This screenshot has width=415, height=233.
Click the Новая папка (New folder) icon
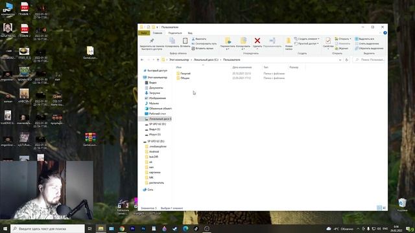tap(289, 41)
